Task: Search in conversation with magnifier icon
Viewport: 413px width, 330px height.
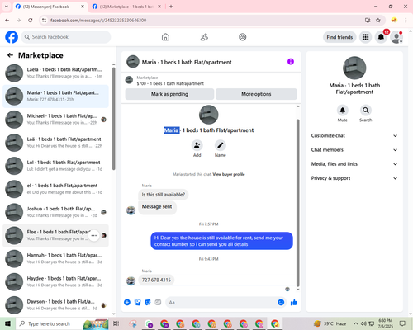Action: pos(366,111)
